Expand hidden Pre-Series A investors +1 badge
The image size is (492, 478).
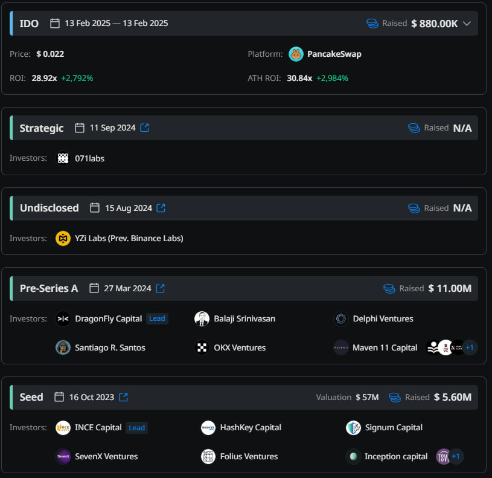tap(470, 347)
